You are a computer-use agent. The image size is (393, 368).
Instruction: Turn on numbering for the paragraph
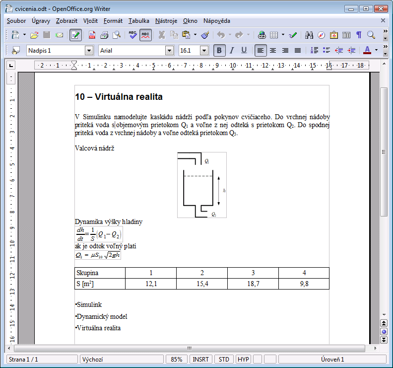[314, 51]
